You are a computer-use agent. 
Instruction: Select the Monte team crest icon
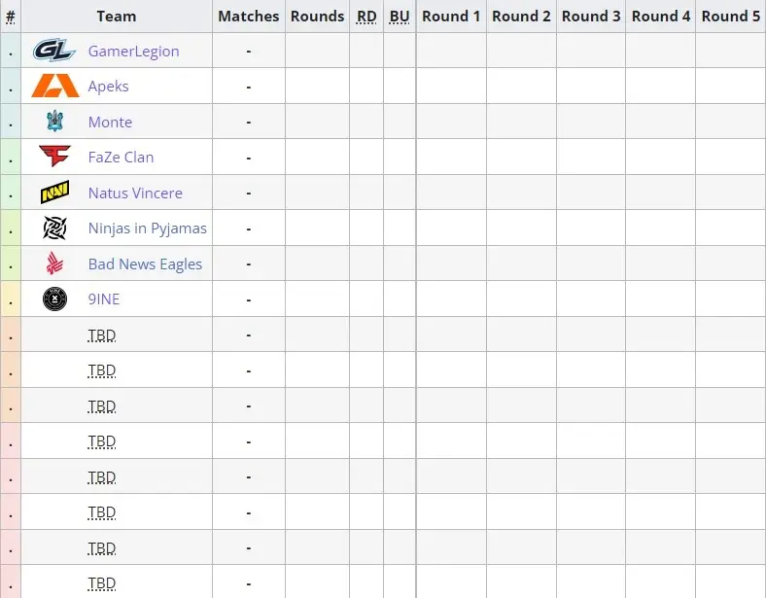55,122
